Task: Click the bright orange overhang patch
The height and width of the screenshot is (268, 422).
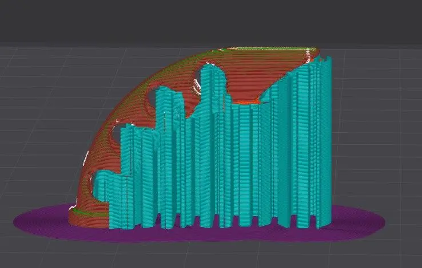Action: [249, 103]
